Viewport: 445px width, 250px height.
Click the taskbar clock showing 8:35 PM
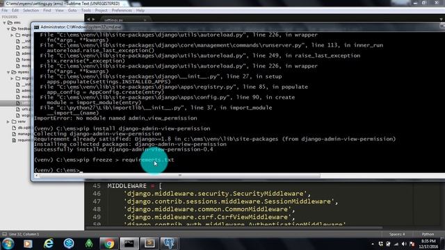pos(428,244)
